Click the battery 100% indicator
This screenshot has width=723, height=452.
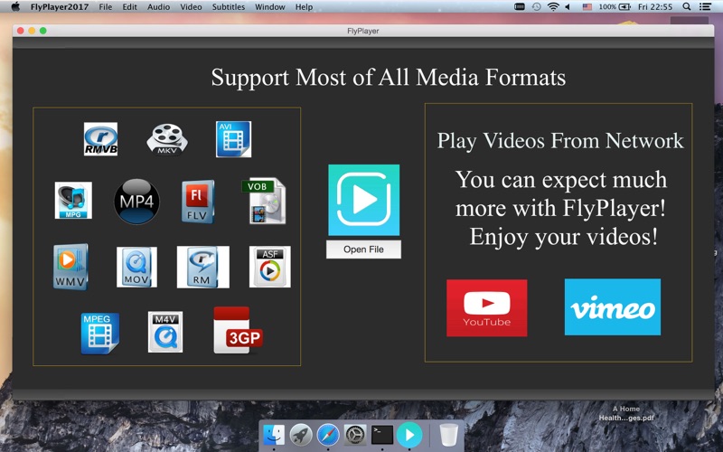615,7
